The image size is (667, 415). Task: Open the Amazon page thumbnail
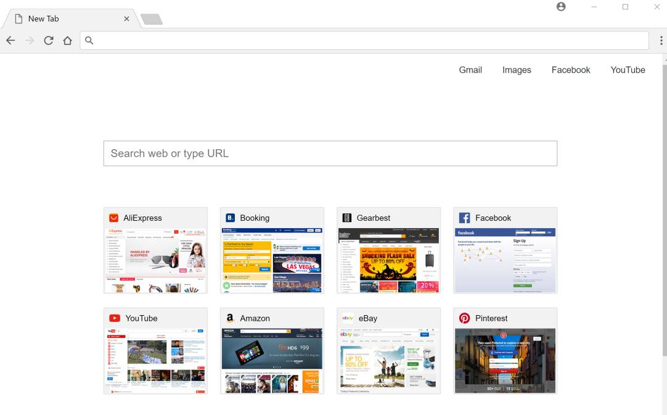[272, 361]
